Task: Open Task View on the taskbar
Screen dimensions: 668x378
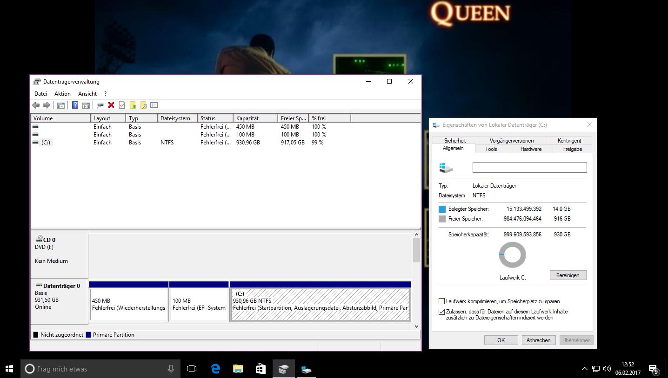Action: coord(192,369)
